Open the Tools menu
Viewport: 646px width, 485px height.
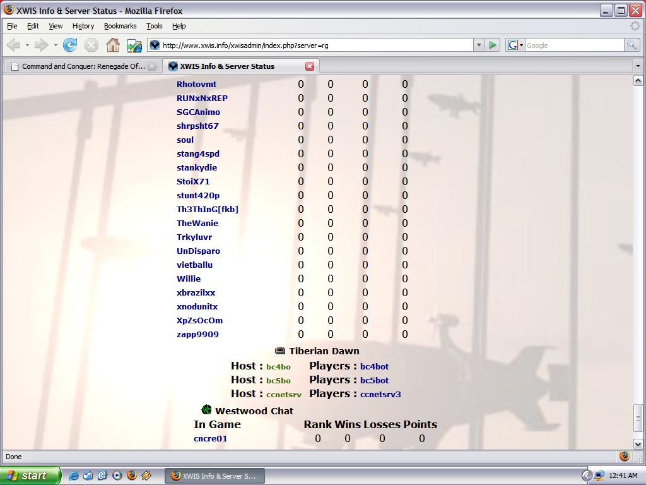point(154,26)
